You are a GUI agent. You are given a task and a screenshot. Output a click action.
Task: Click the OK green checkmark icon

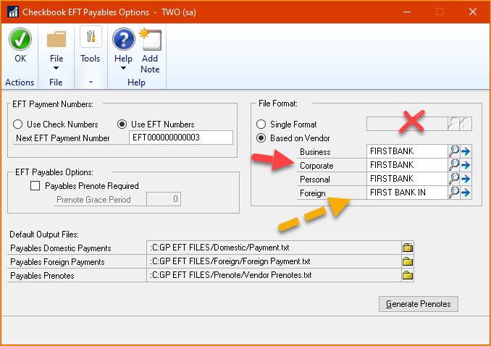click(20, 39)
